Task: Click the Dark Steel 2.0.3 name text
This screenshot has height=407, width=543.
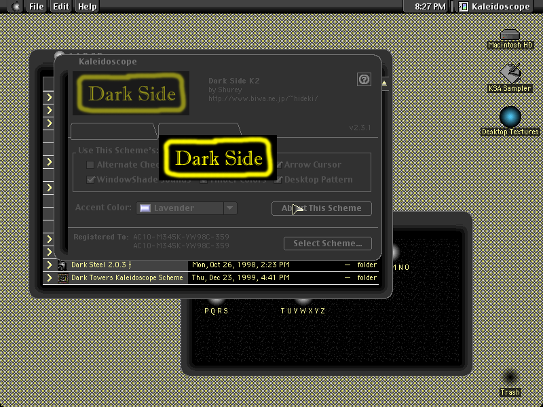Action: coord(101,265)
